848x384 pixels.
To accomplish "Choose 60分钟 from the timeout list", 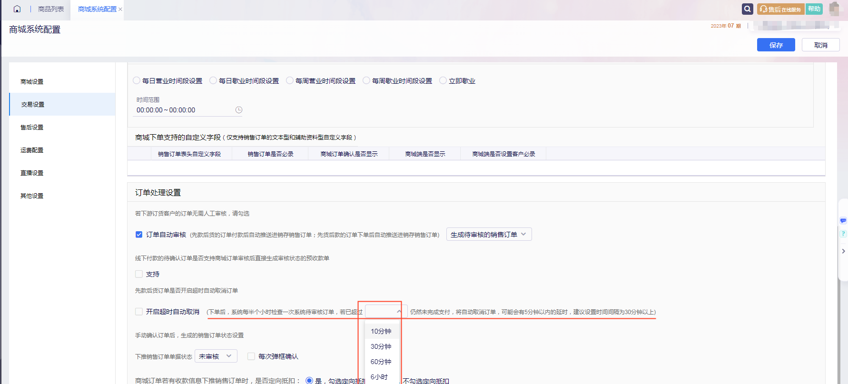I will point(381,362).
